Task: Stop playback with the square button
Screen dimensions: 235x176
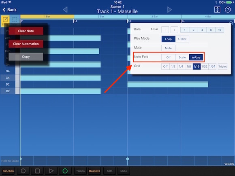Action: [37, 171]
